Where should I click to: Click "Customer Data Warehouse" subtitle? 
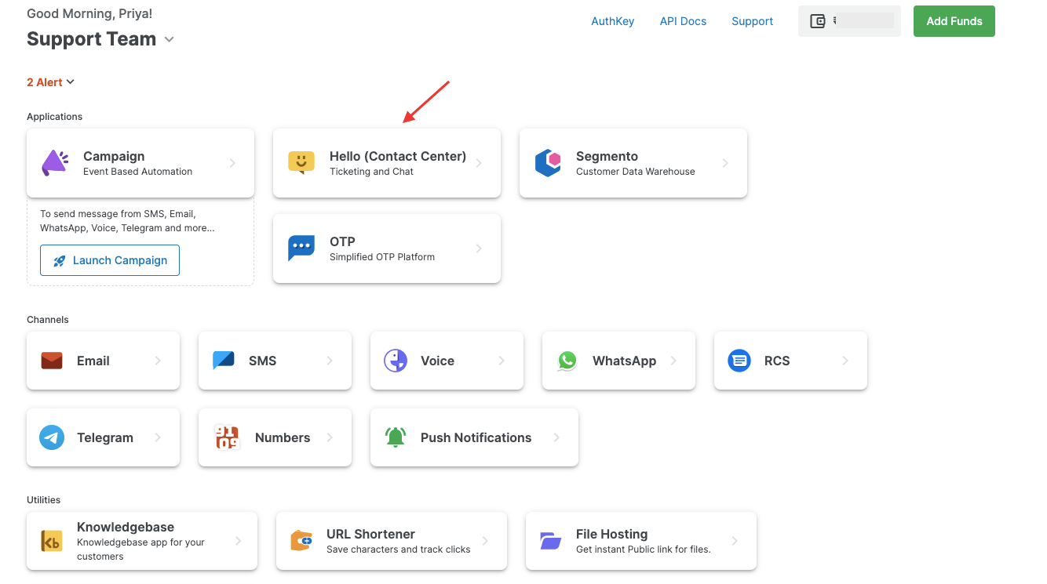(x=635, y=172)
